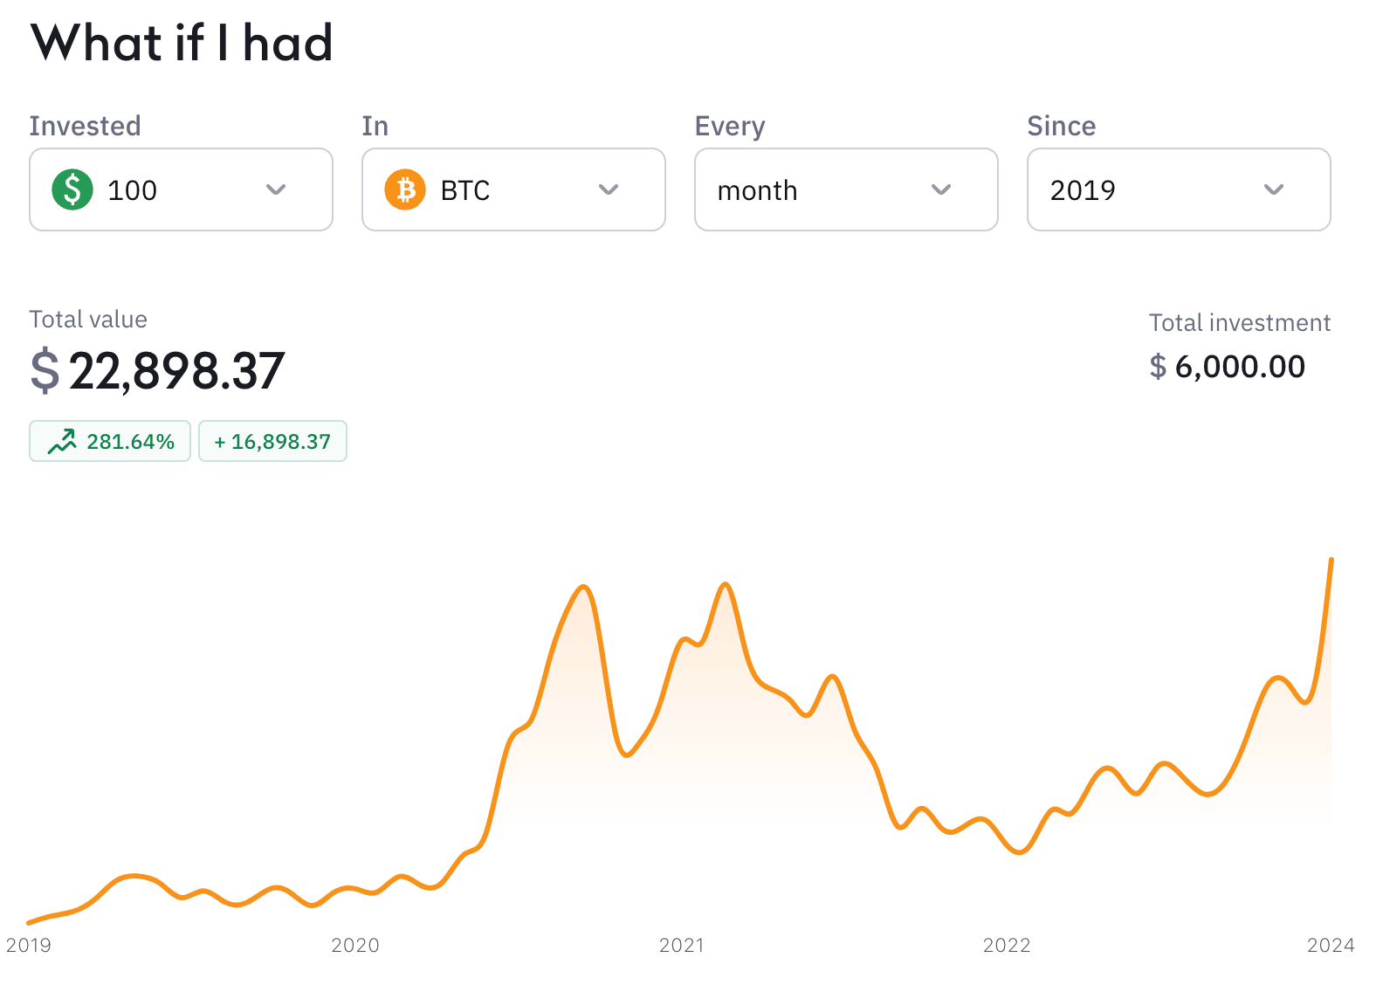Click the green dollar currency icon

72,189
